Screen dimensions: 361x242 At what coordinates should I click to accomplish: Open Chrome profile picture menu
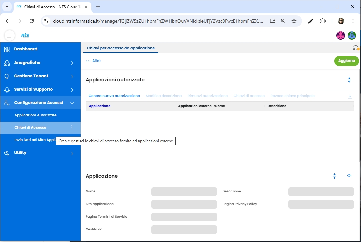click(341, 21)
